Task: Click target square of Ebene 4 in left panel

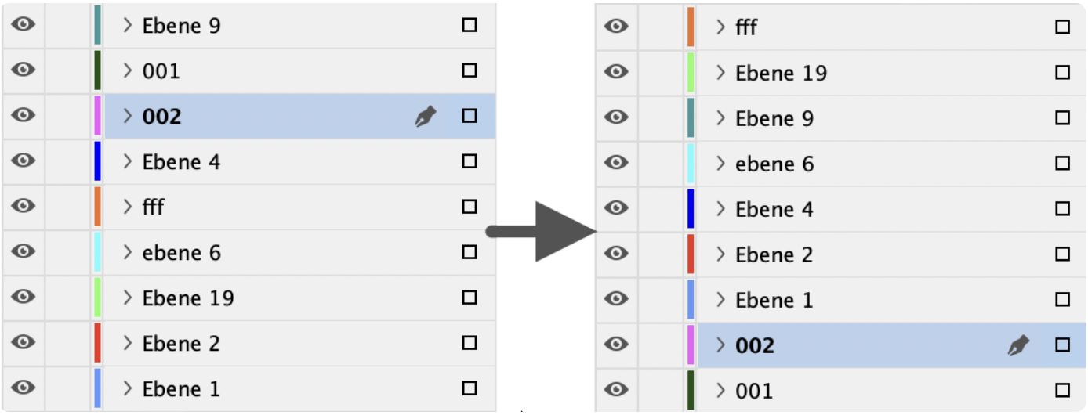Action: coord(470,161)
